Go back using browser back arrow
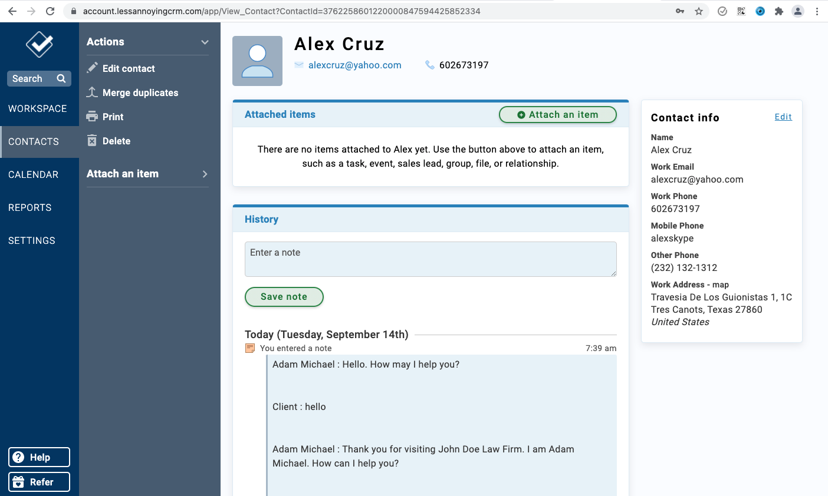Viewport: 828px width, 496px height. (12, 11)
